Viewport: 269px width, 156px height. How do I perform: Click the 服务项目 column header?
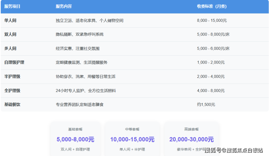pyautogui.click(x=12, y=7)
